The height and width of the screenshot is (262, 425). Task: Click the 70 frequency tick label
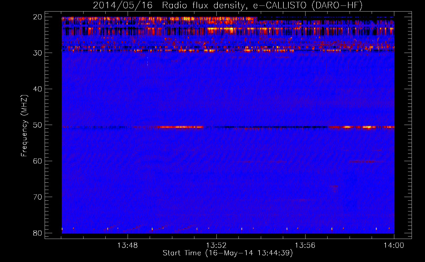click(38, 197)
